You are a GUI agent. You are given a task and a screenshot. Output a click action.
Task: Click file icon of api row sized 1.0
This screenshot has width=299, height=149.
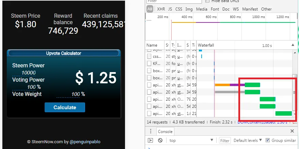click(x=149, y=114)
